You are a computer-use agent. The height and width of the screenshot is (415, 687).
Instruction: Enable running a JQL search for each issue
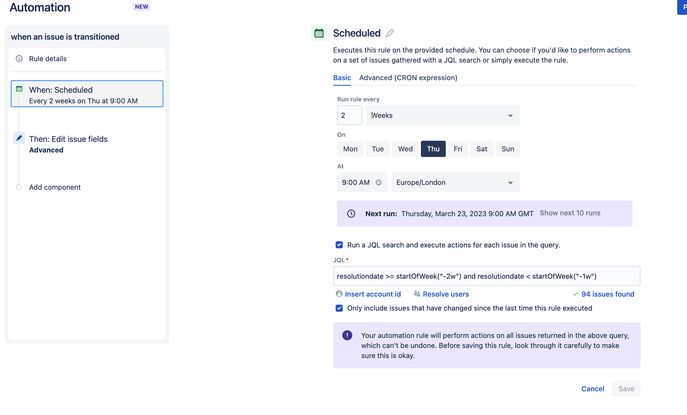click(x=339, y=245)
